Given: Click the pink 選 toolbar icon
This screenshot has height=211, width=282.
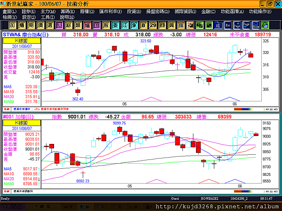Looking at the screenshot, I should [x=59, y=25].
